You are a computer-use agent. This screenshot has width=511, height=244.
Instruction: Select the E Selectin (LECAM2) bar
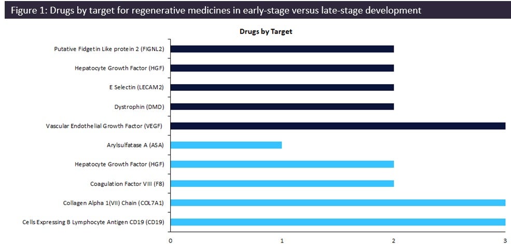pos(282,87)
